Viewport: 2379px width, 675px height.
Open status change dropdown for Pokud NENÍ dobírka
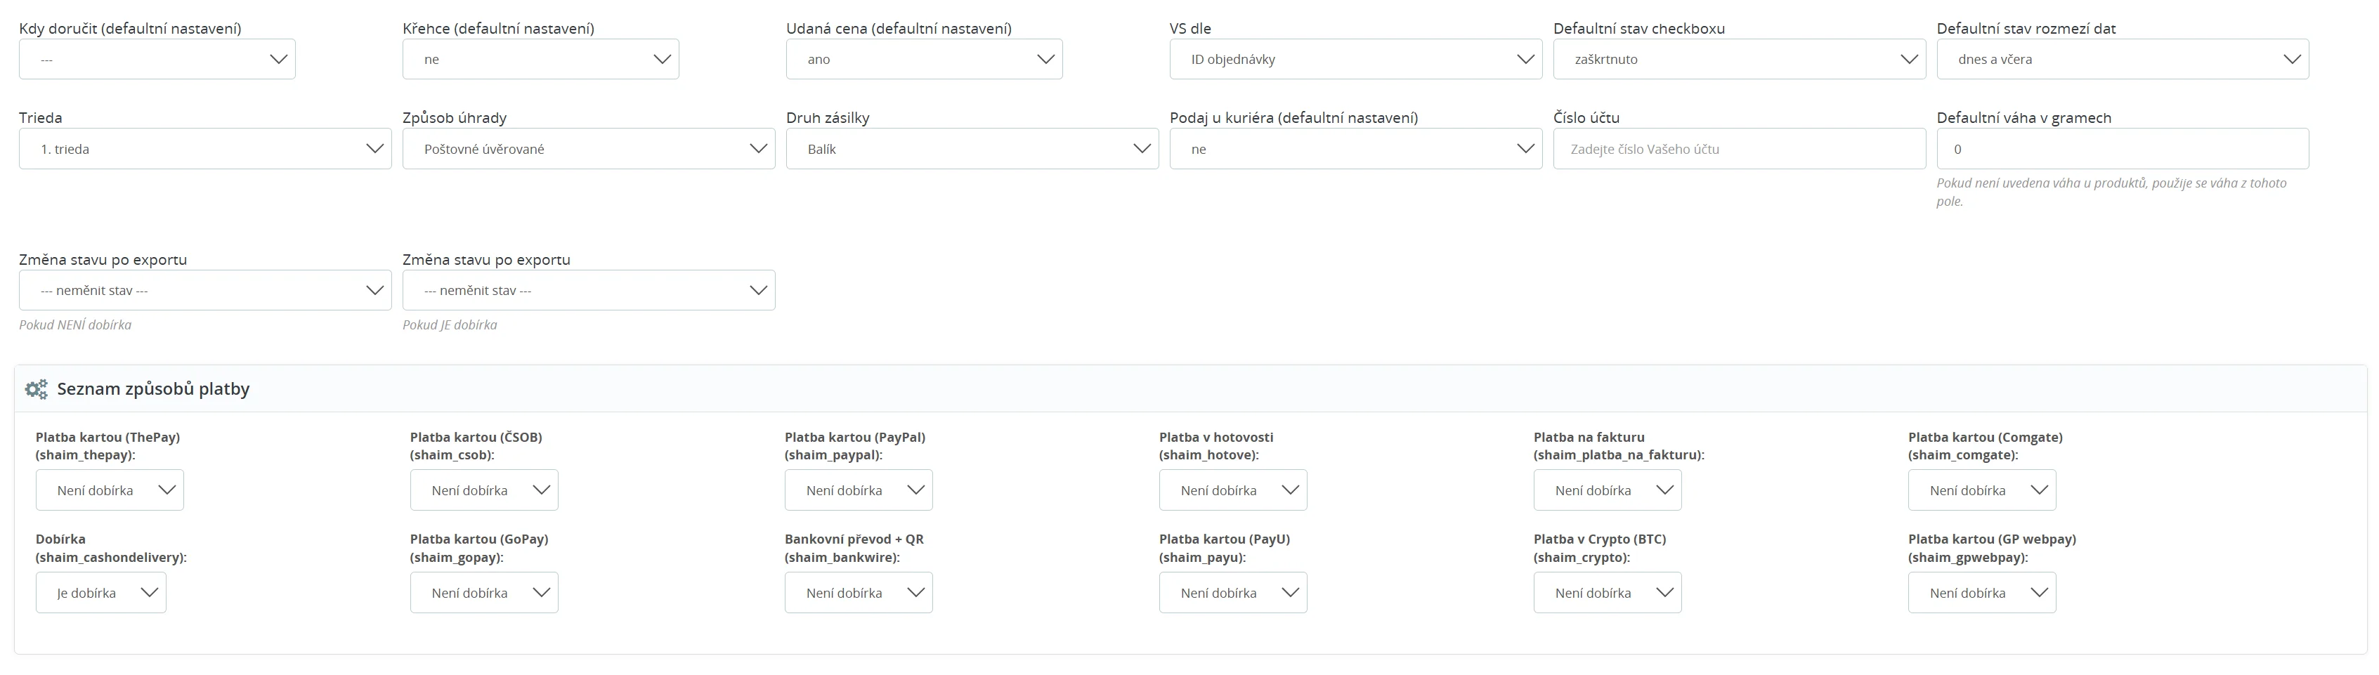[x=205, y=291]
